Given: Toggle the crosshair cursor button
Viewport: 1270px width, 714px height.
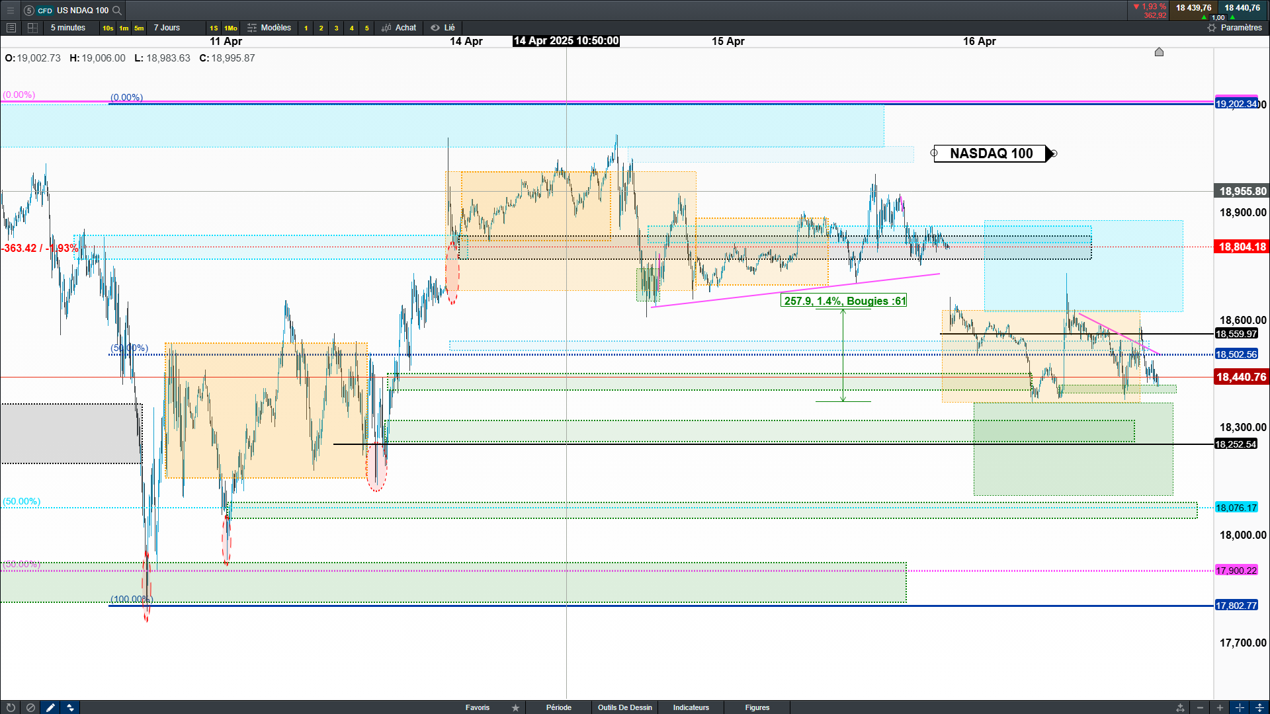Looking at the screenshot, I should 1240,707.
